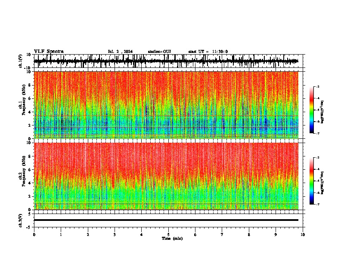Click the "ch.1(V)" waveform axis label
The image size is (341, 263).
pos(21,61)
